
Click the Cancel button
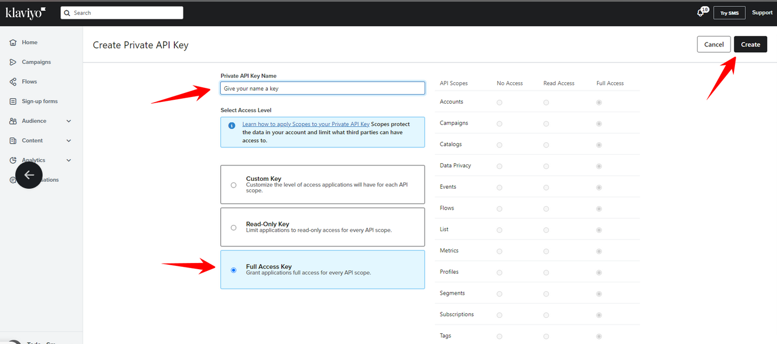point(714,44)
